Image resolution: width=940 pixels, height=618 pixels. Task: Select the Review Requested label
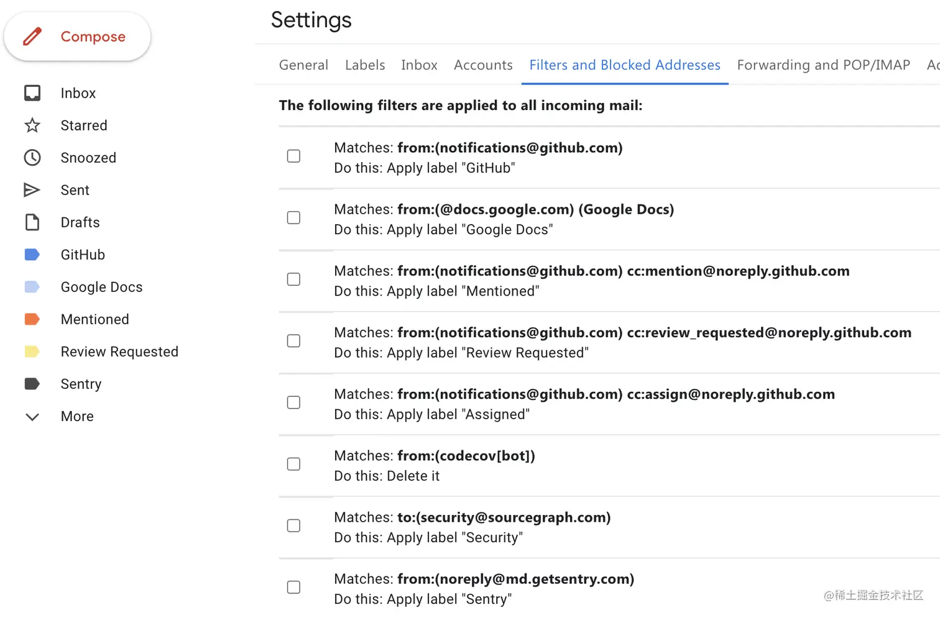point(119,351)
